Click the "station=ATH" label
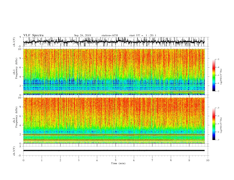 pos(110,35)
